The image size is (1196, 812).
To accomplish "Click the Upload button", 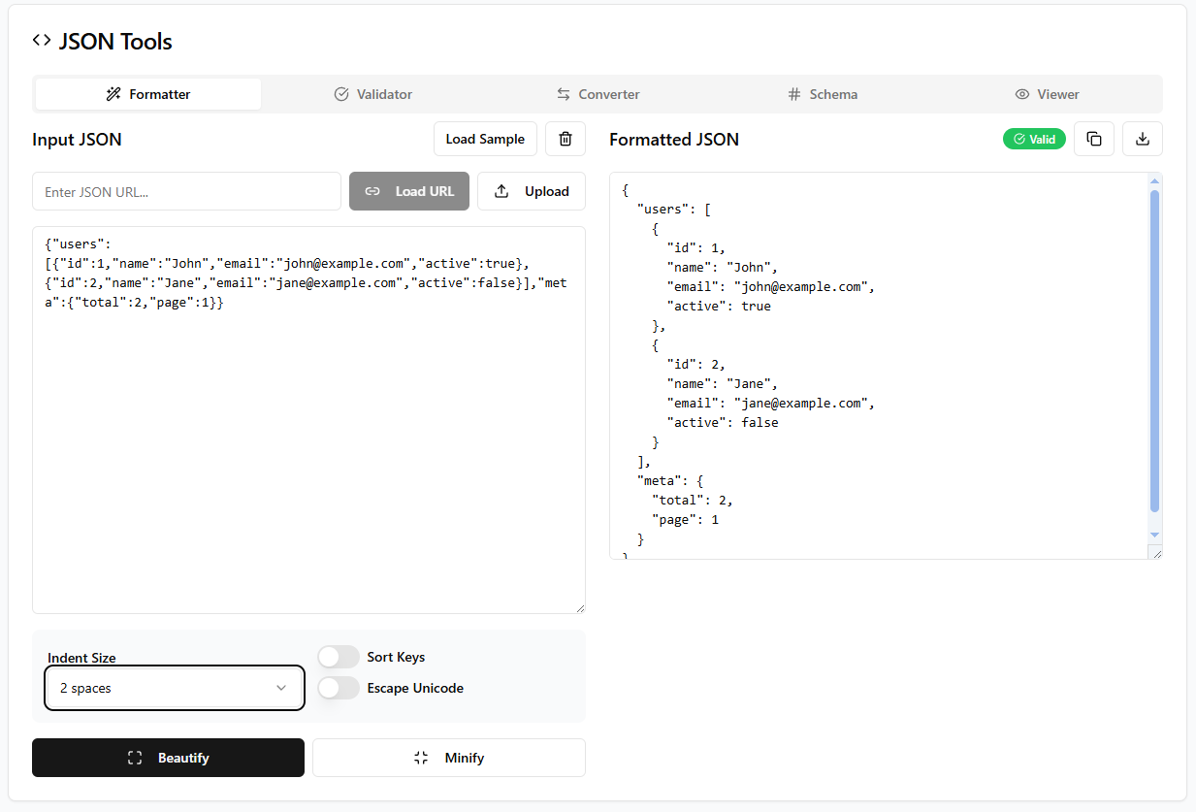I will (532, 191).
